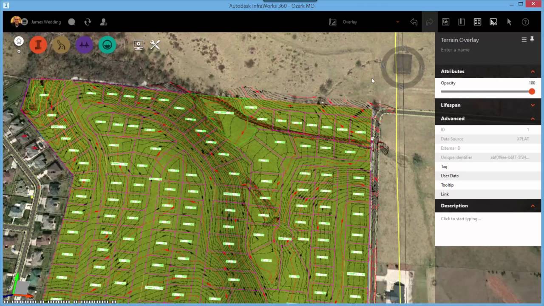Open the utilities wrench tool
Screen dimensions: 544x306
(x=155, y=44)
